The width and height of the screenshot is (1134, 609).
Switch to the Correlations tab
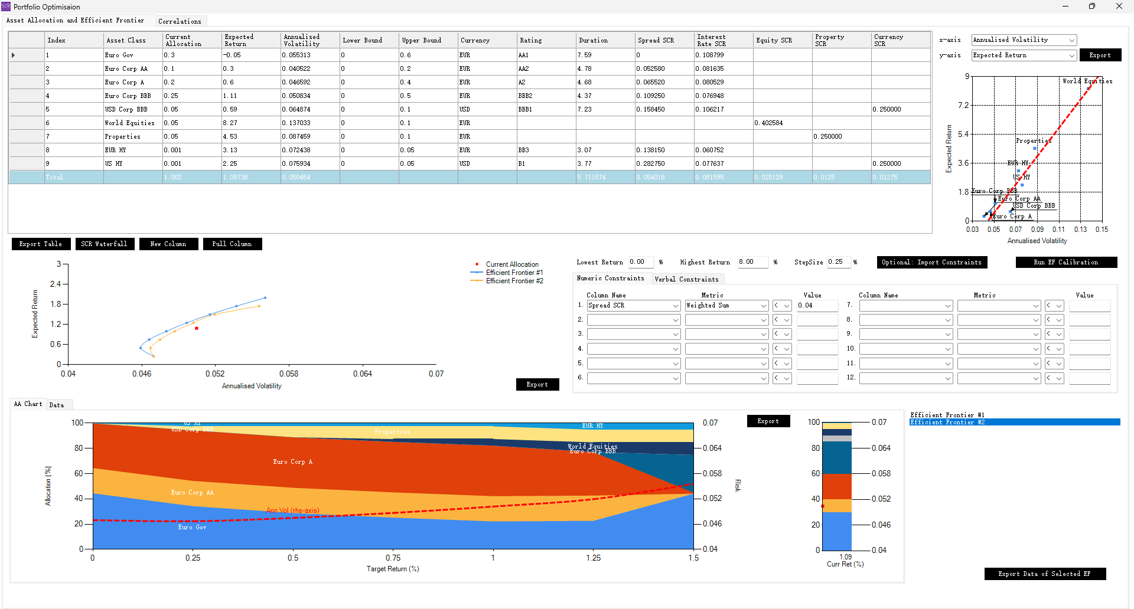coord(180,21)
